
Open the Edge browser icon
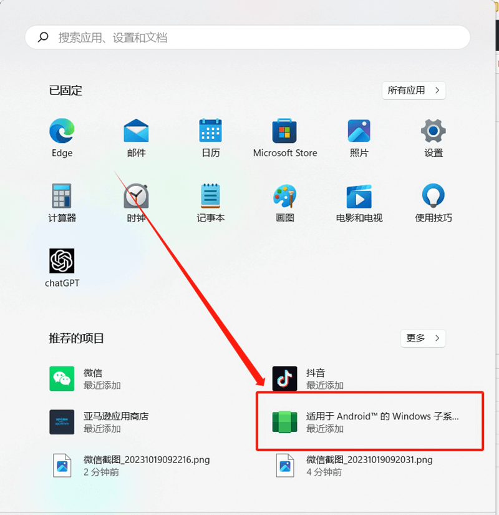tap(62, 130)
